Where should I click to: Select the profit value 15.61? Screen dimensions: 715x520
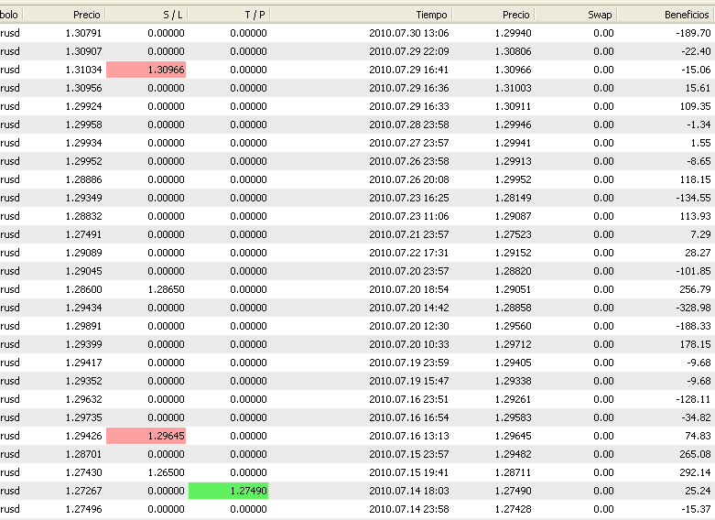699,88
